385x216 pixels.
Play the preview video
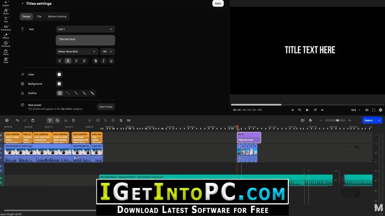(307, 110)
